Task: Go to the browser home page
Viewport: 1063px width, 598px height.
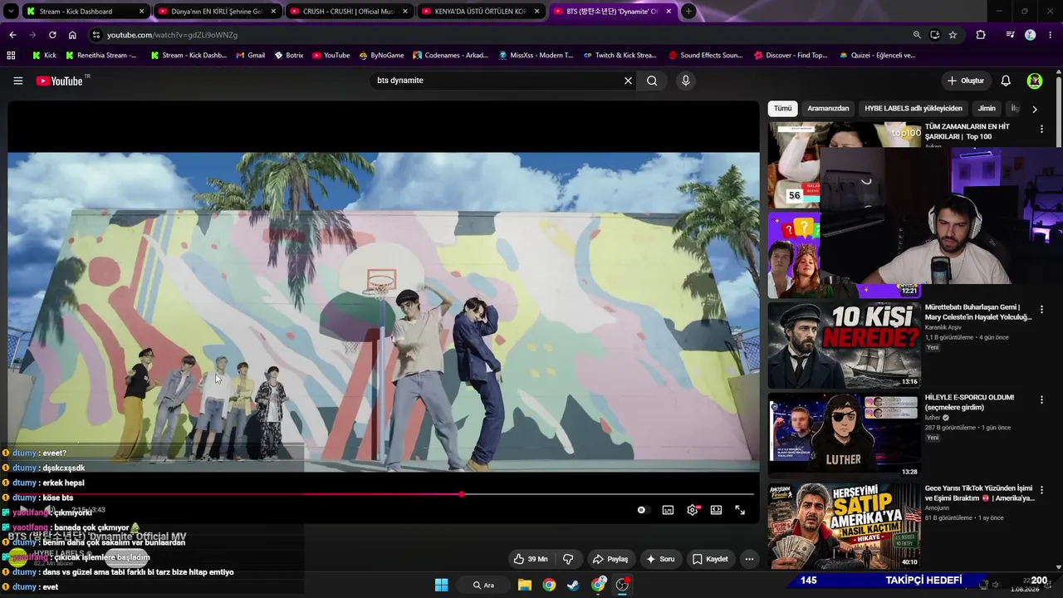Action: (72, 35)
